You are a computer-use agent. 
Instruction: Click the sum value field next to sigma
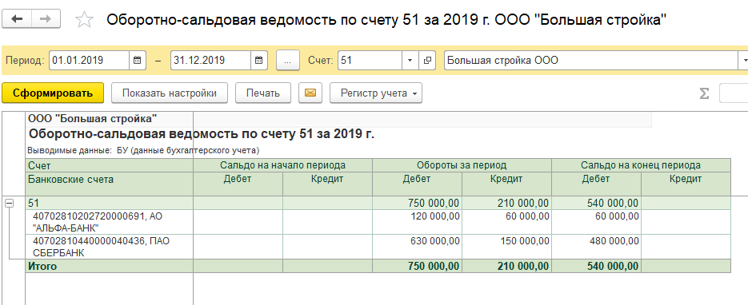tap(734, 93)
